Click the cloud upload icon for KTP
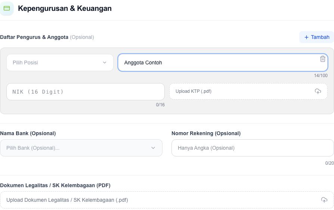Image resolution: width=334 pixels, height=210 pixels. coord(318,91)
